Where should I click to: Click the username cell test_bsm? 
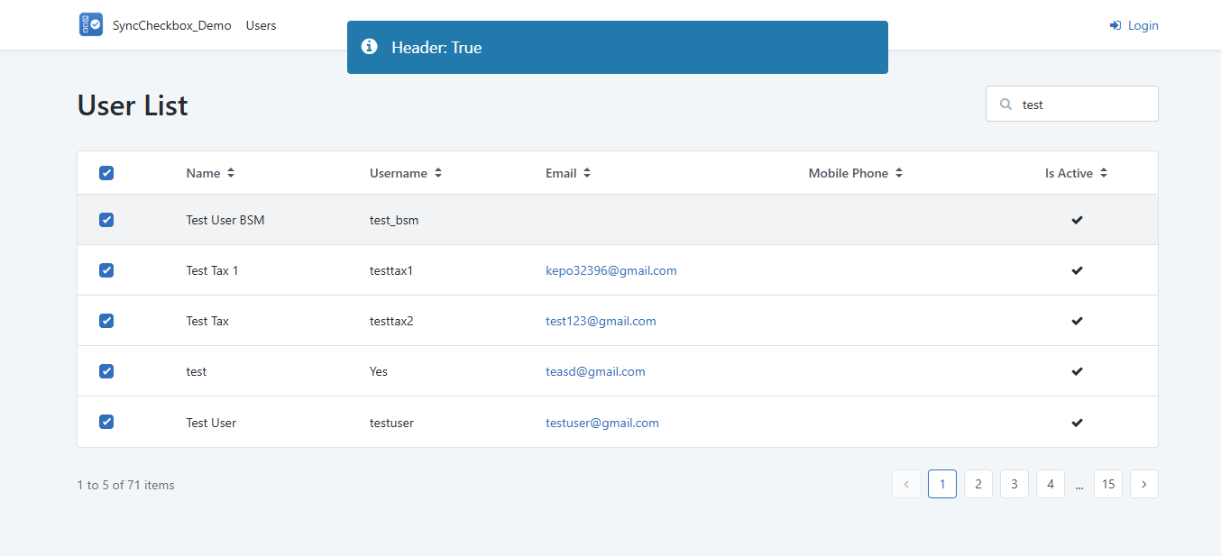(x=394, y=220)
